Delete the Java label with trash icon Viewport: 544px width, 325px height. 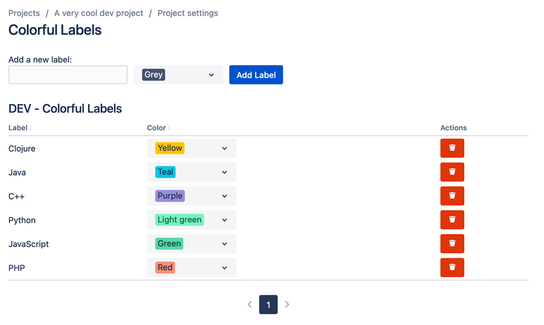[452, 172]
